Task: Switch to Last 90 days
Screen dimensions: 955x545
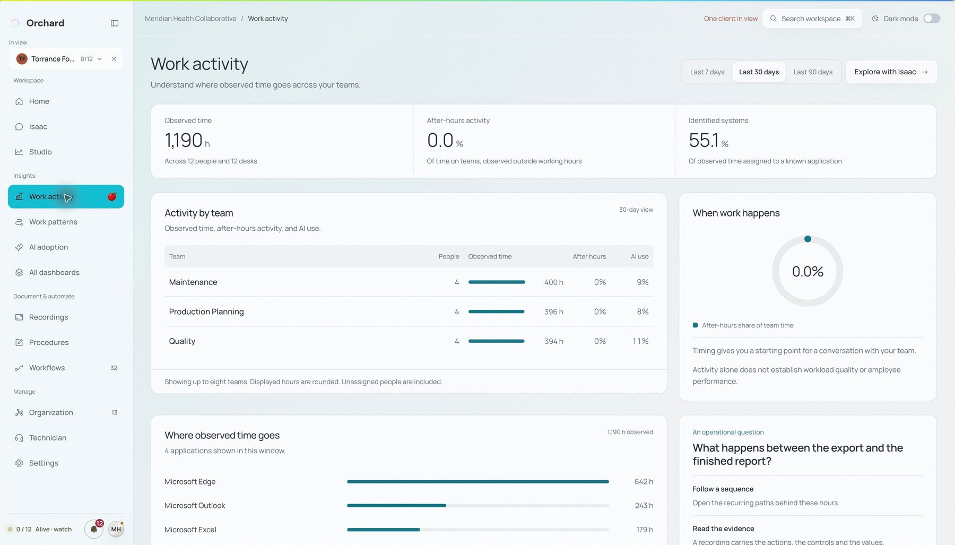Action: point(813,72)
